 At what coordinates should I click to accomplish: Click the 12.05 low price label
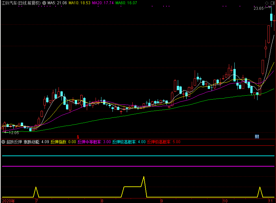point(14,133)
